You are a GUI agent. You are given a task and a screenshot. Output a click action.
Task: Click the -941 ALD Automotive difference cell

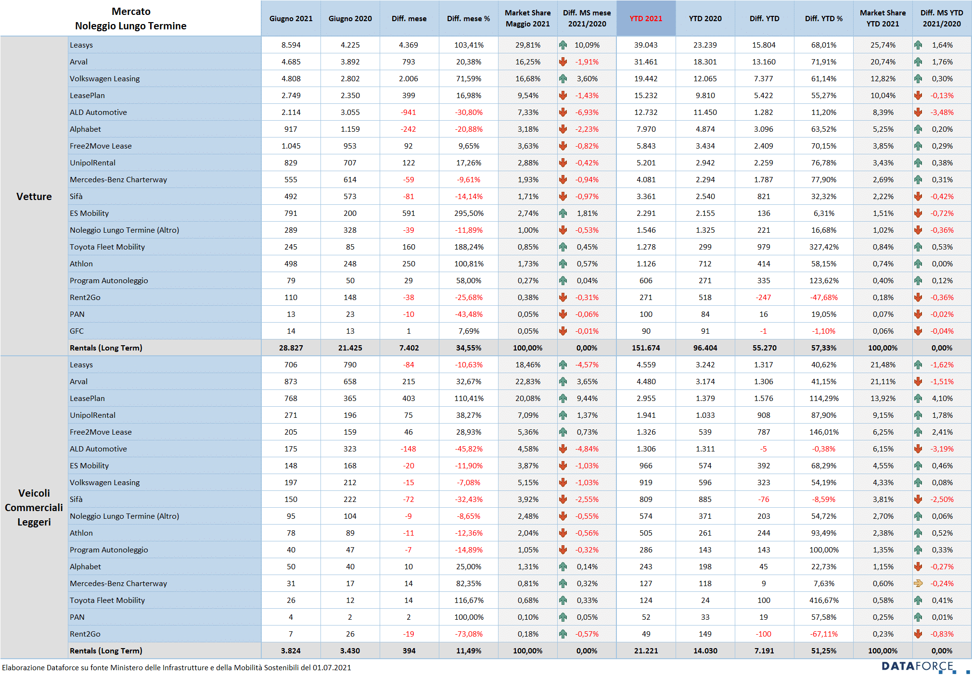[x=409, y=113]
